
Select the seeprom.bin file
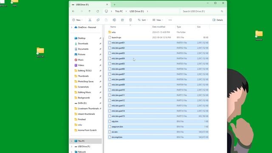point(158,127)
